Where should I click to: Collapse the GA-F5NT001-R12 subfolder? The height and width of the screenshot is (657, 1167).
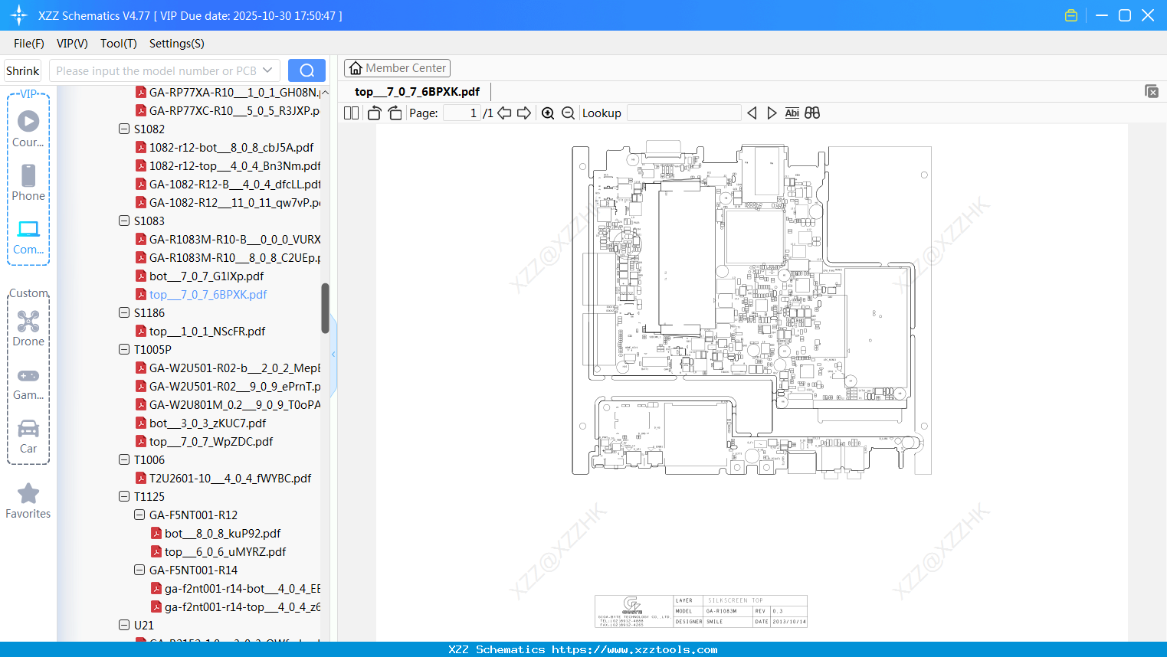point(139,515)
